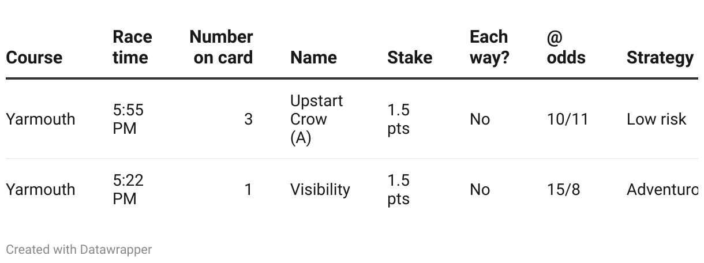Click the Created with Datawrapper text
Viewport: 704px width, 263px height.
pyautogui.click(x=79, y=250)
